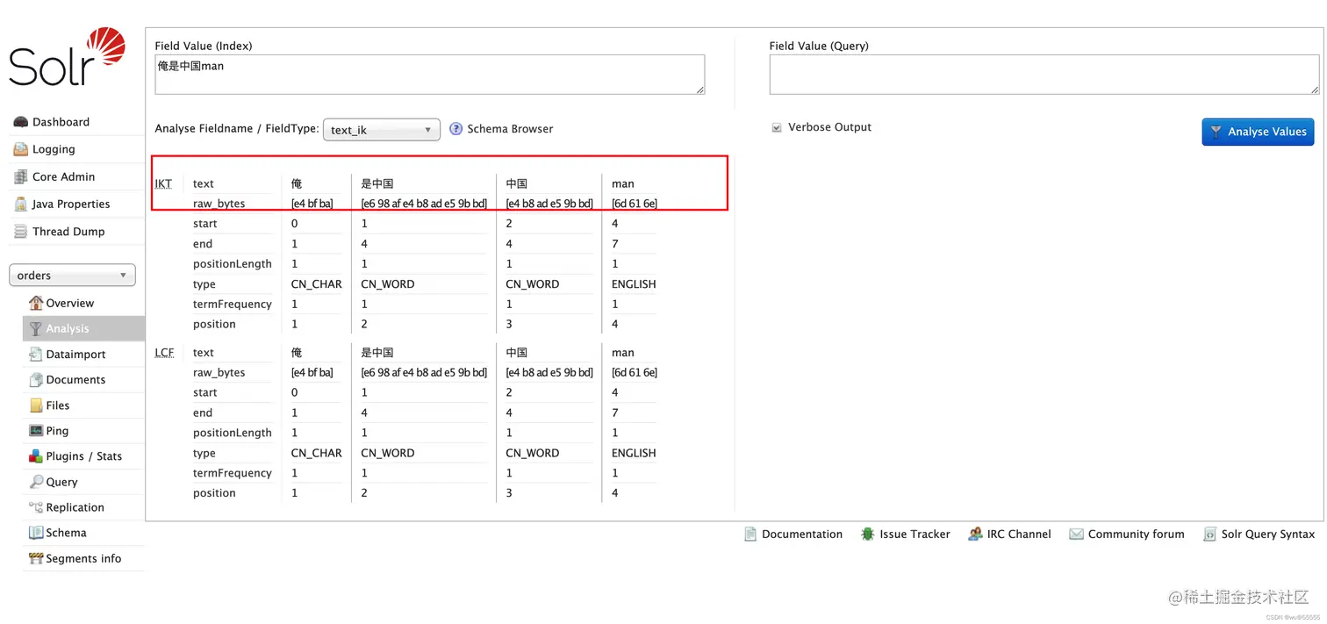Click the IKT 'termFrequency' row label
1327x624 pixels.
click(232, 304)
